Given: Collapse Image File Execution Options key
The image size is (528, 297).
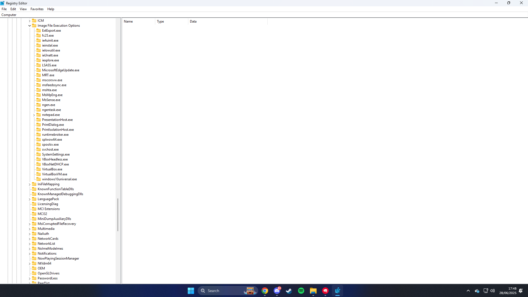Looking at the screenshot, I should point(30,26).
